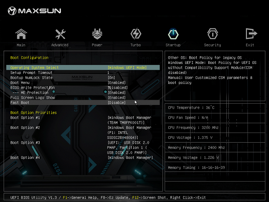Switch to the Security tab label

pos(212,45)
